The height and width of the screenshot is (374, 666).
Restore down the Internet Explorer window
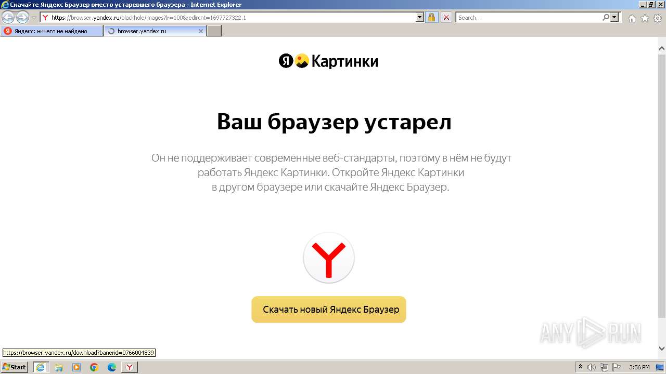click(x=651, y=5)
